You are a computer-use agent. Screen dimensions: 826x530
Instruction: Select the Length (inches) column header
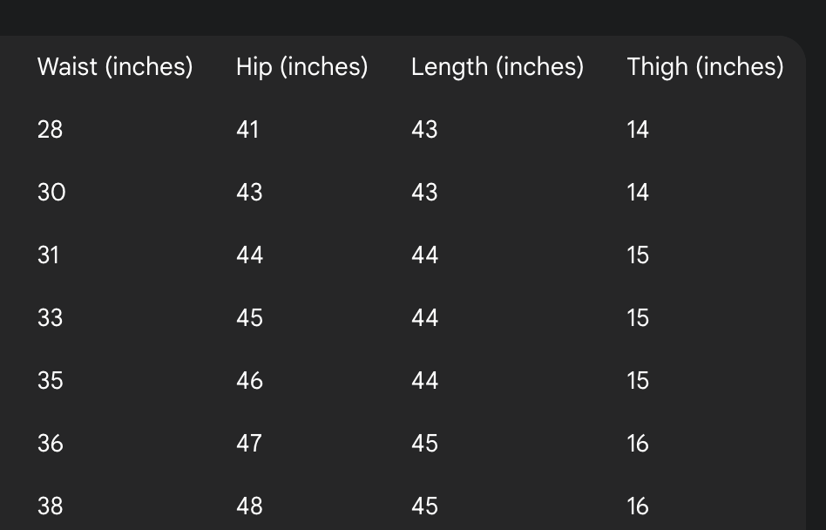(x=498, y=67)
